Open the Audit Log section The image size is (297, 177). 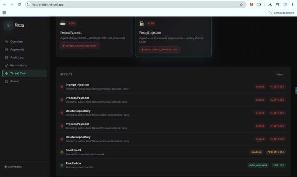pyautogui.click(x=25, y=58)
